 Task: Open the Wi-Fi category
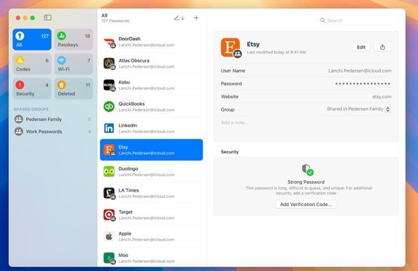click(x=74, y=64)
